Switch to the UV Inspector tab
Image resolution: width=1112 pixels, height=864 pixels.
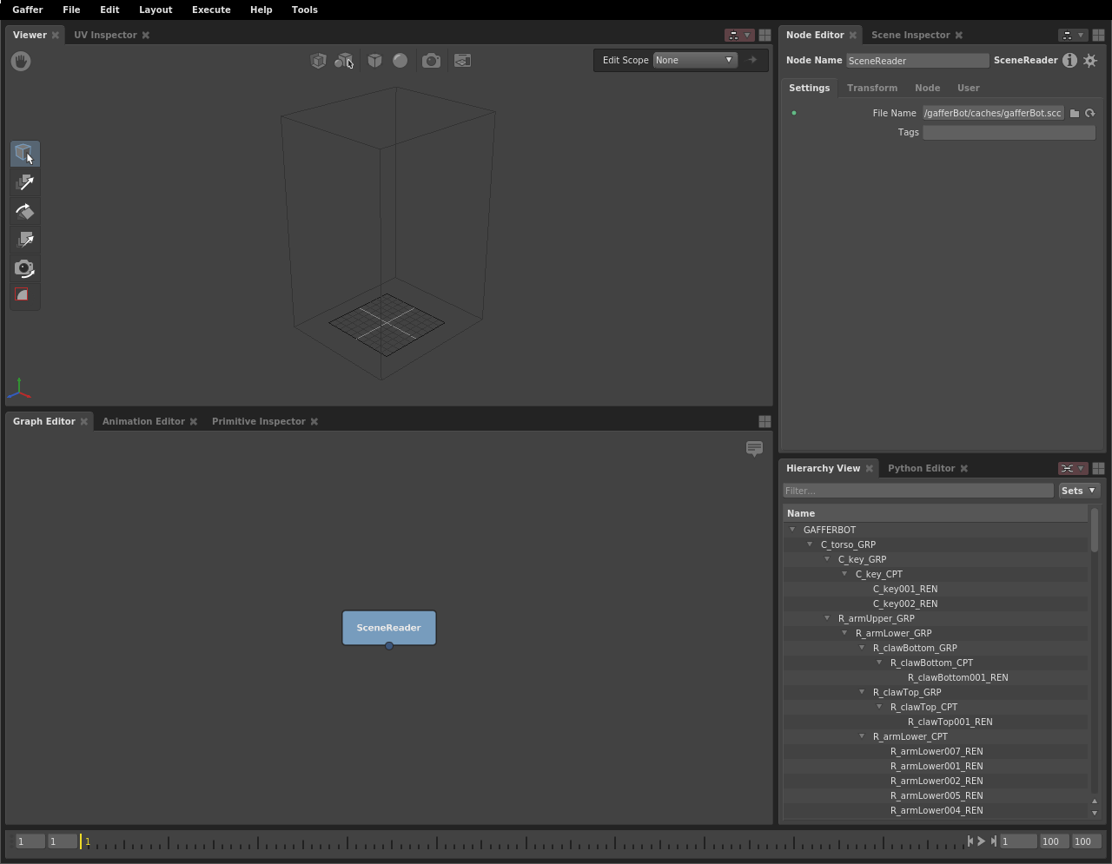coord(105,36)
